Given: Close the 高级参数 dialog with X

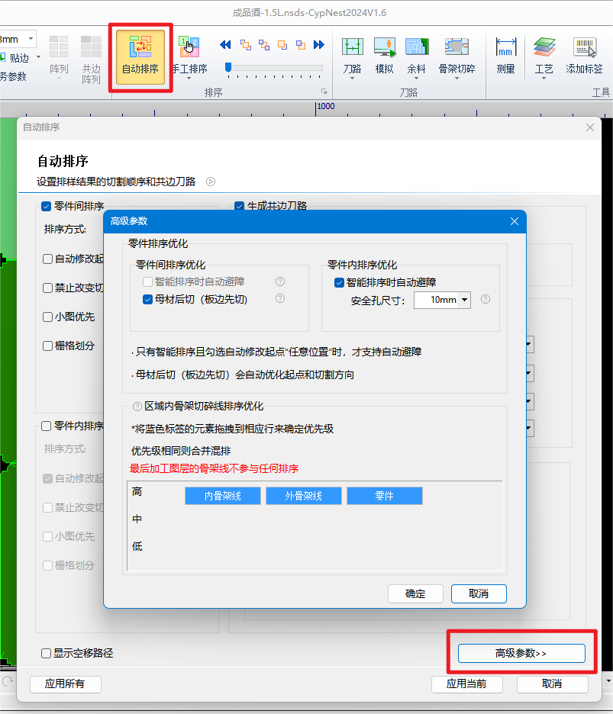Looking at the screenshot, I should [x=515, y=221].
